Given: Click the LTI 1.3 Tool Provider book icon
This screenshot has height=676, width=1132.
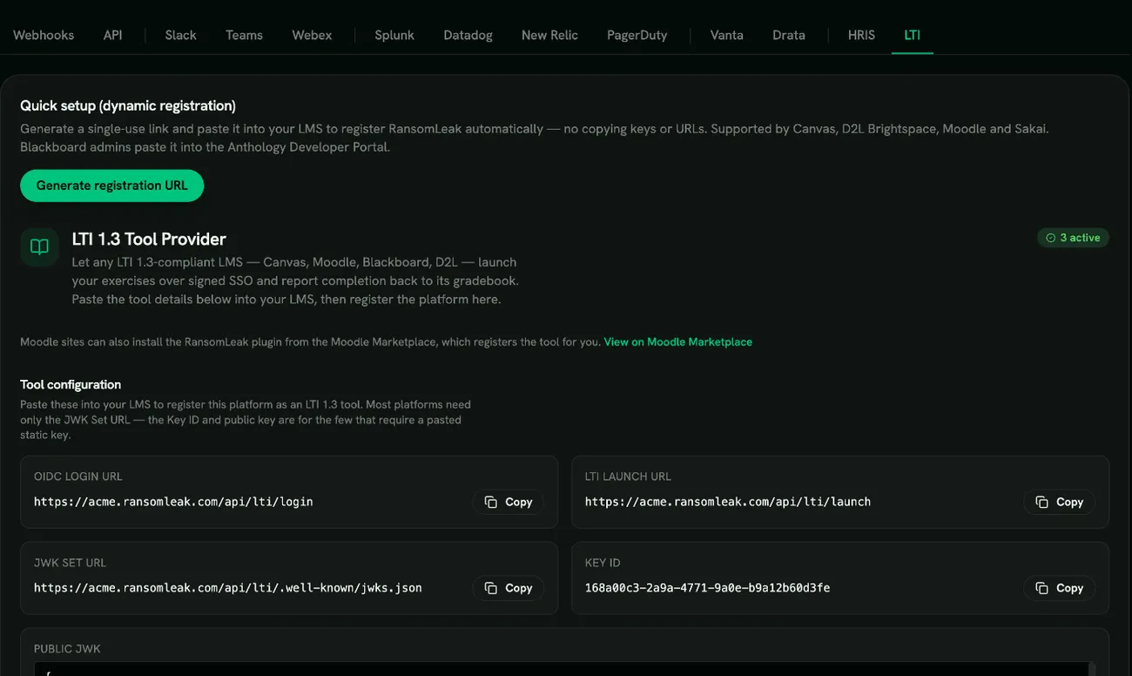Looking at the screenshot, I should click(x=39, y=247).
